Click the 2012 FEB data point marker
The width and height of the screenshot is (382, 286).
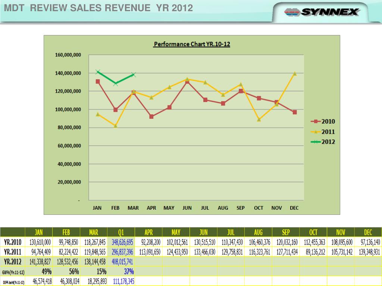116,83
